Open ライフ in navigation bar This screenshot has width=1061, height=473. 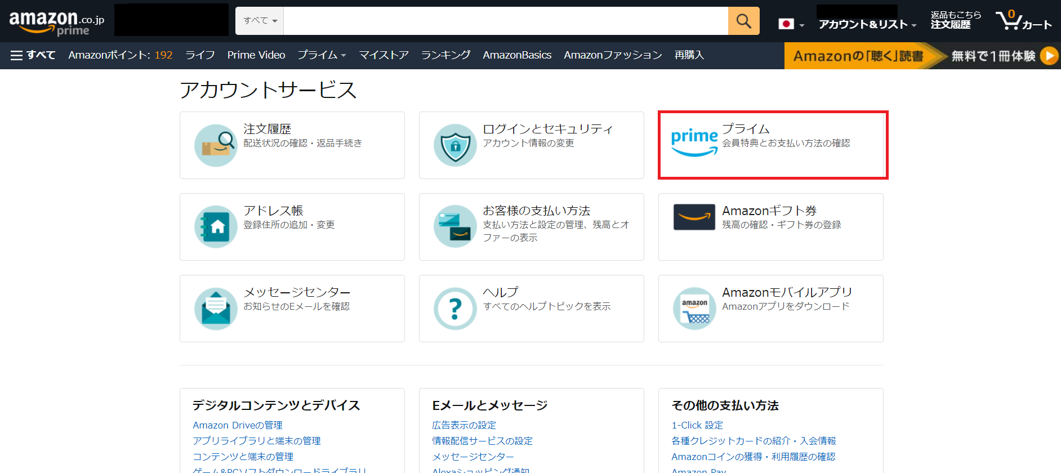[x=200, y=55]
